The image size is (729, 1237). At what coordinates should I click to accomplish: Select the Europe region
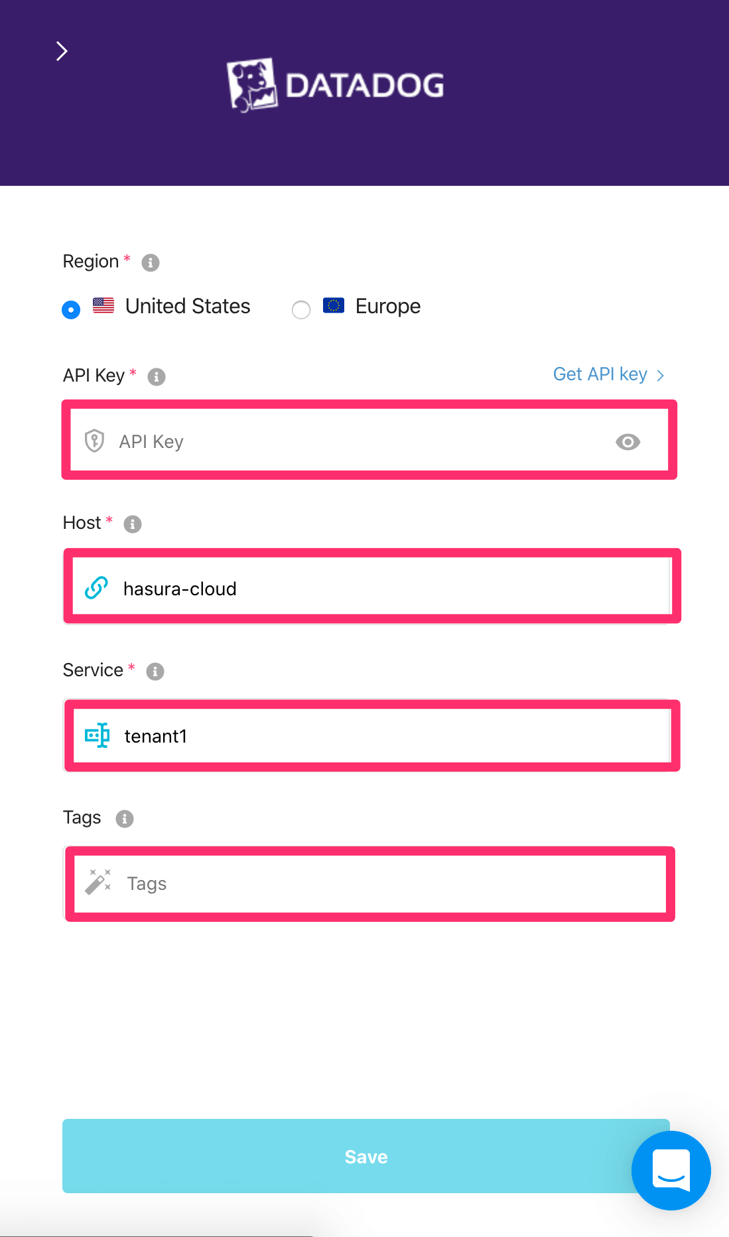(x=301, y=309)
